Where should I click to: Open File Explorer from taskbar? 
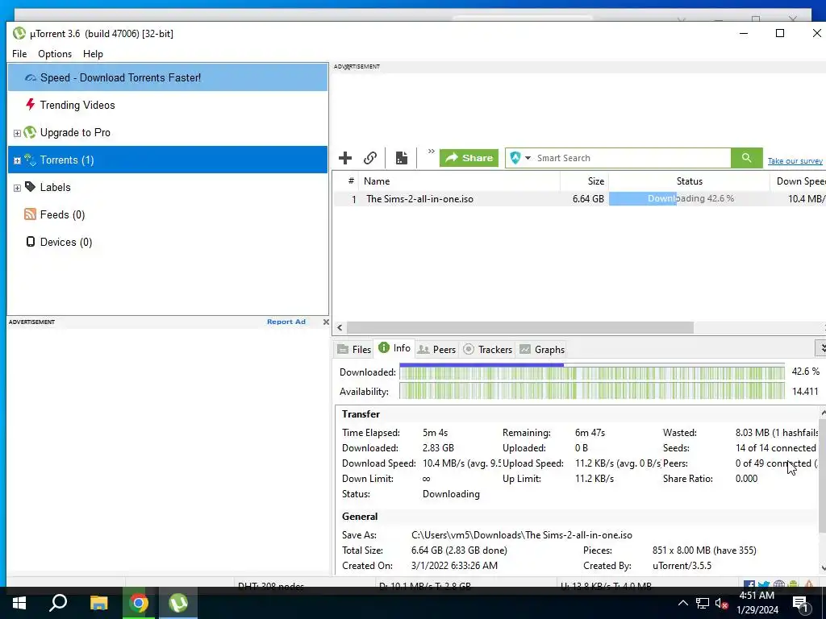[98, 603]
